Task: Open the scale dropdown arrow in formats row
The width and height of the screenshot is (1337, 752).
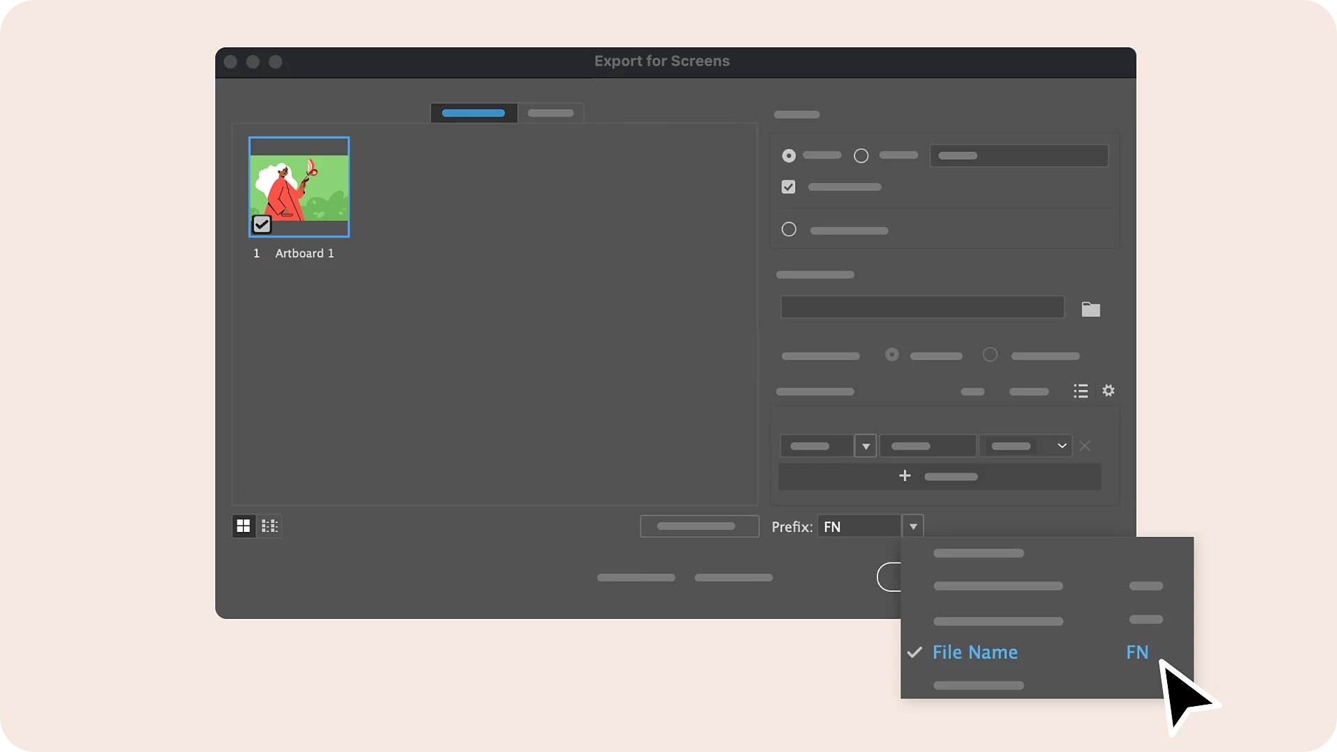Action: [866, 446]
